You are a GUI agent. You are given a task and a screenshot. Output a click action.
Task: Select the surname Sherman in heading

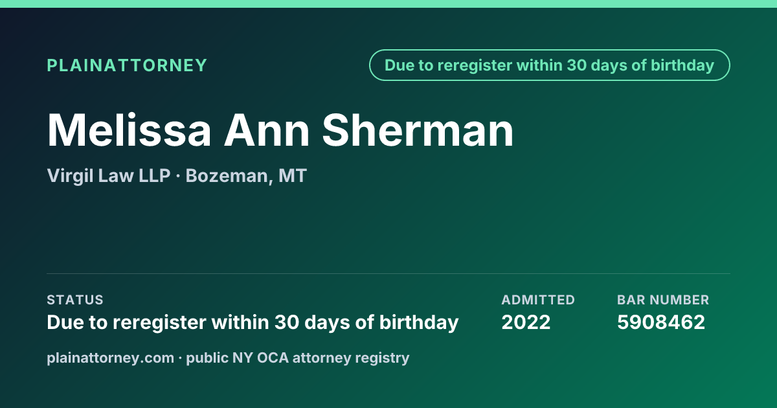[418, 130]
